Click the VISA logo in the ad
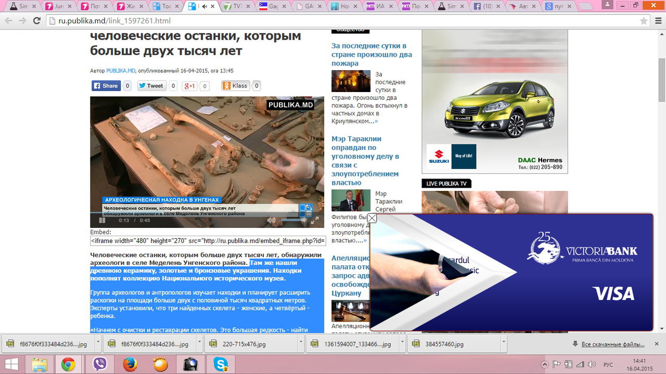This screenshot has width=666, height=374. (613, 294)
